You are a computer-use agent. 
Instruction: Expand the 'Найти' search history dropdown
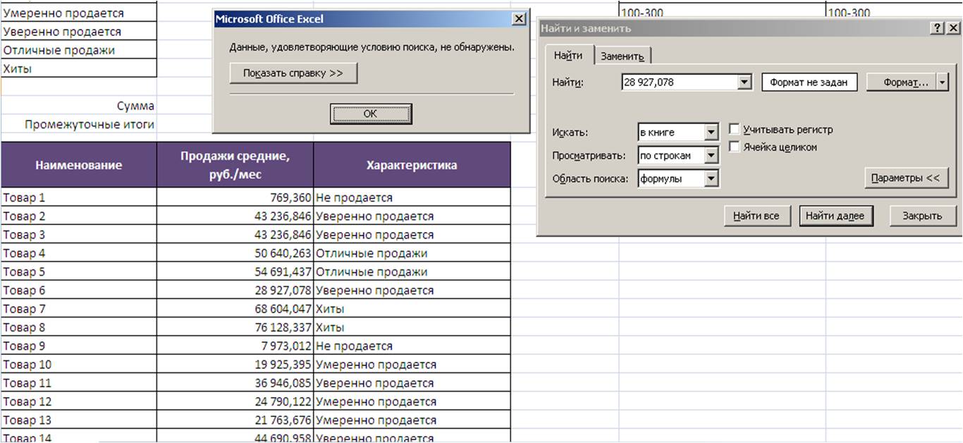[744, 83]
